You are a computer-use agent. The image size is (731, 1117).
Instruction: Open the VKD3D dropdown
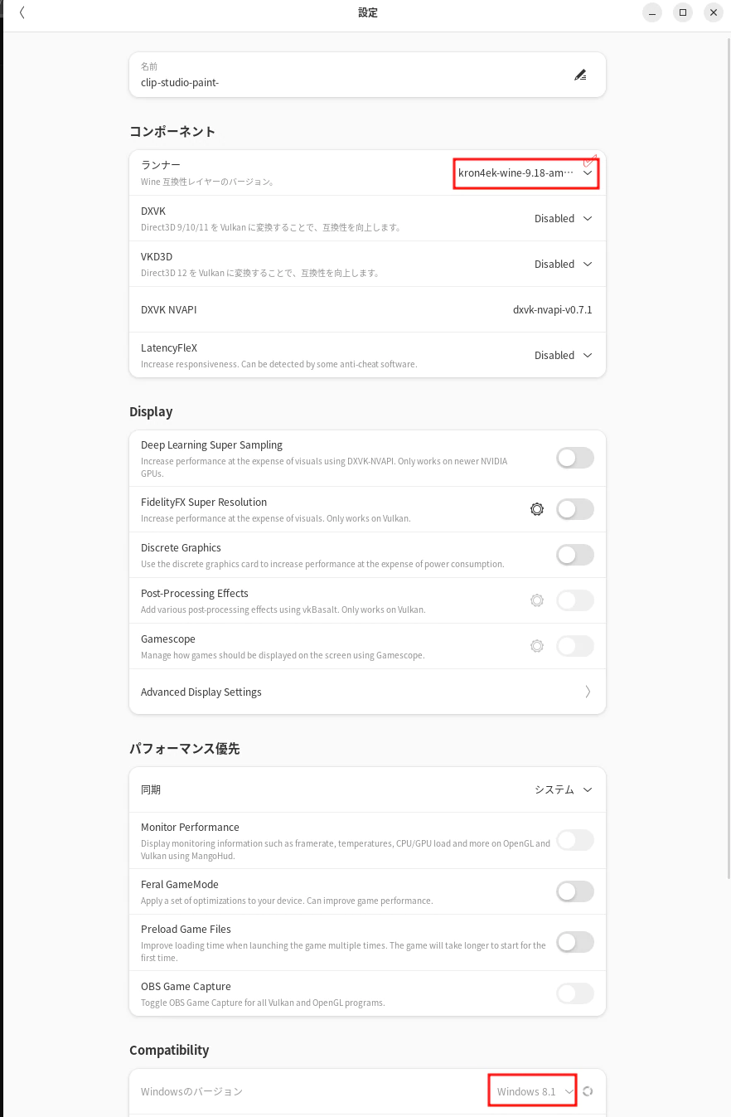tap(564, 265)
